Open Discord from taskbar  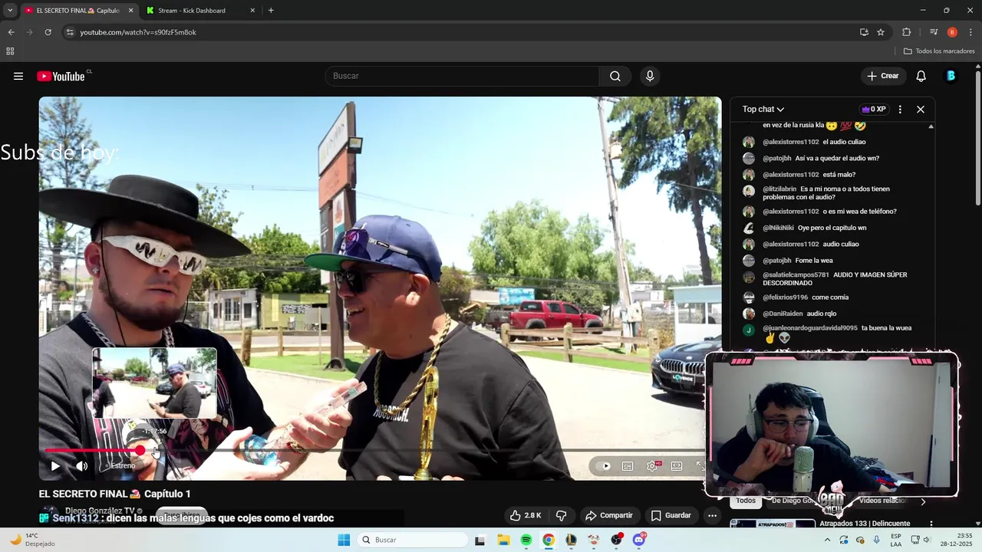point(639,540)
